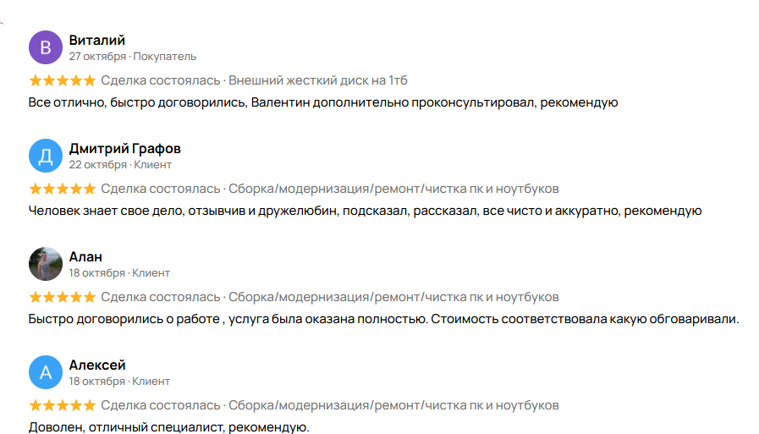Open the service listing in Алан's review
This screenshot has width=759, height=434.
pos(393,297)
